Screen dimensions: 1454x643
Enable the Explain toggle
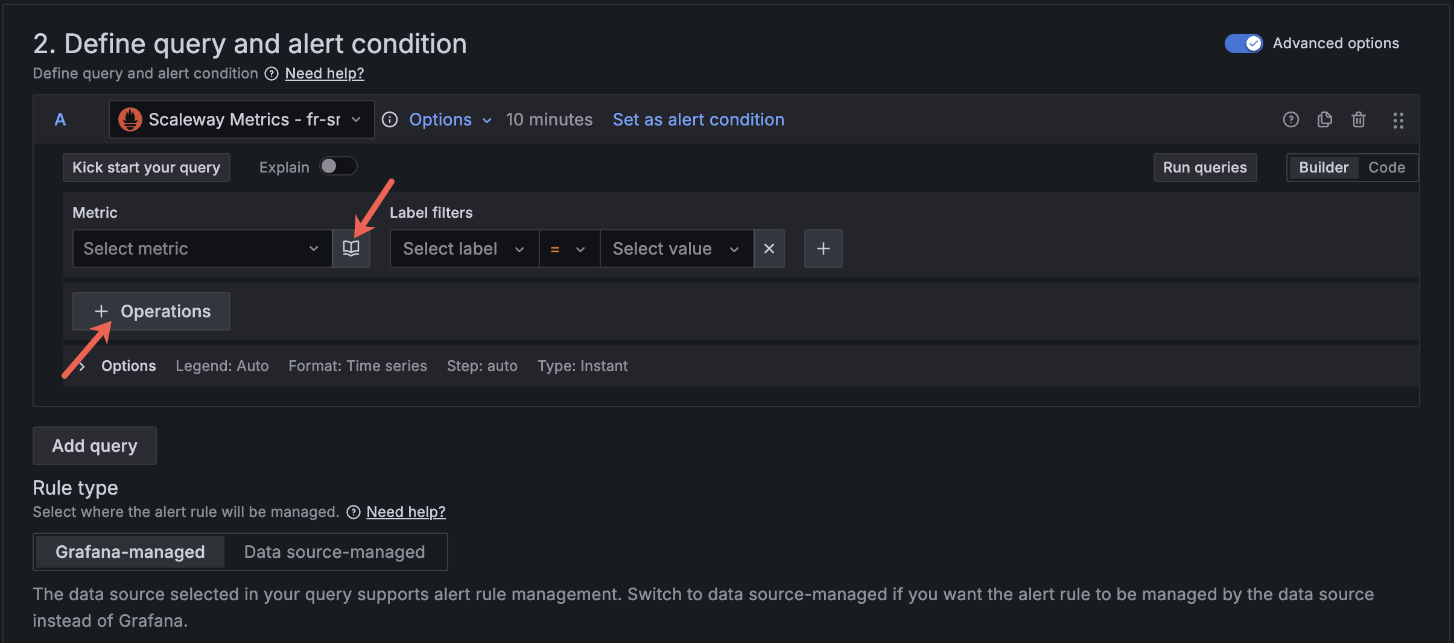coord(338,166)
